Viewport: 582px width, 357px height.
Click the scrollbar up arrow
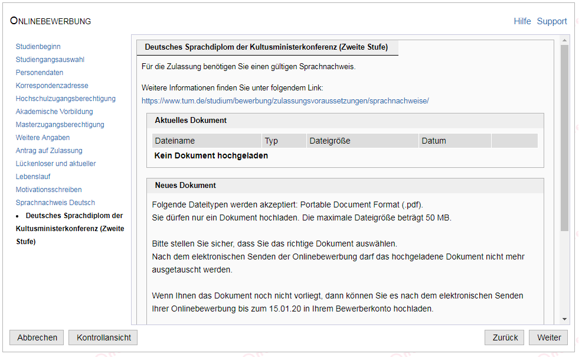(564, 40)
